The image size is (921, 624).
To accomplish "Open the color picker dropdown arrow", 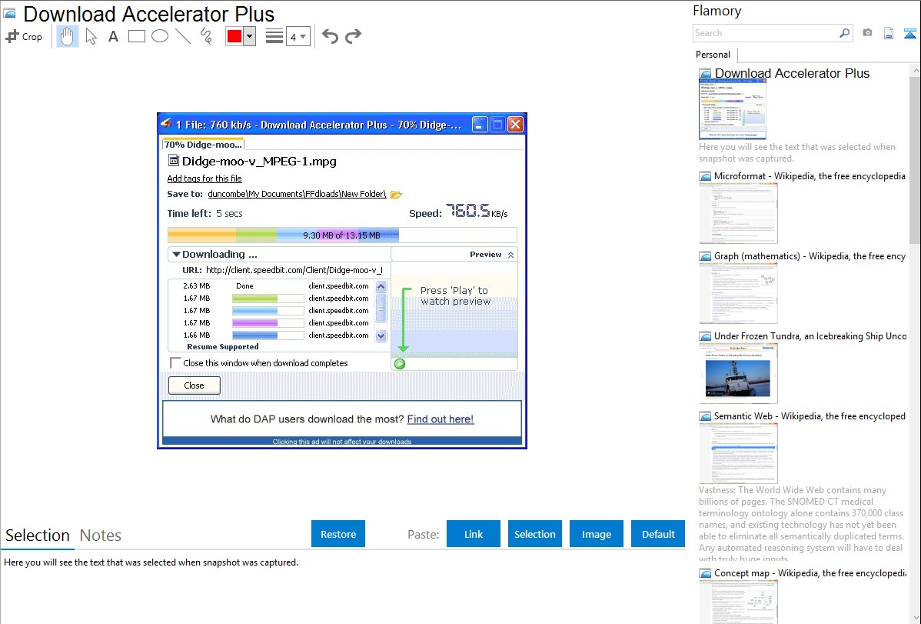I will (250, 36).
